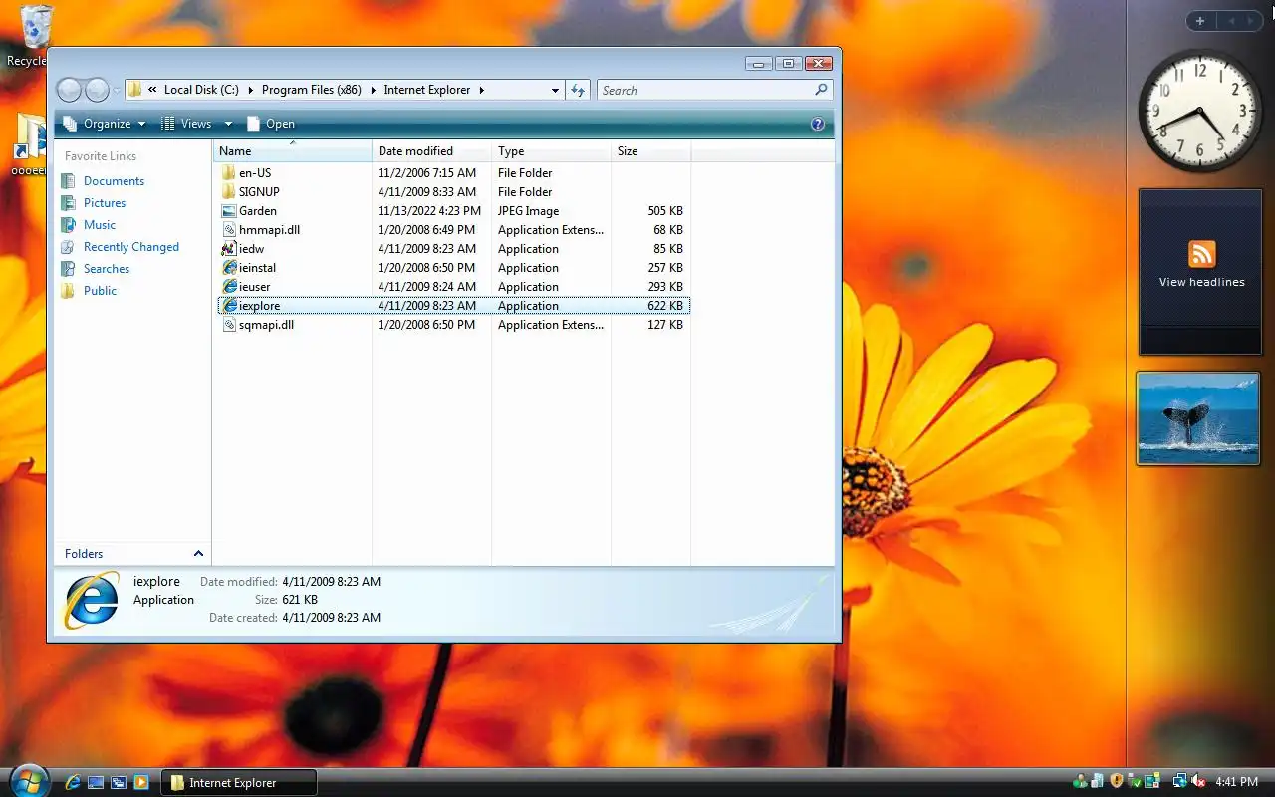The width and height of the screenshot is (1275, 797).
Task: Click the Windows Messenger tray icon
Action: click(1080, 782)
